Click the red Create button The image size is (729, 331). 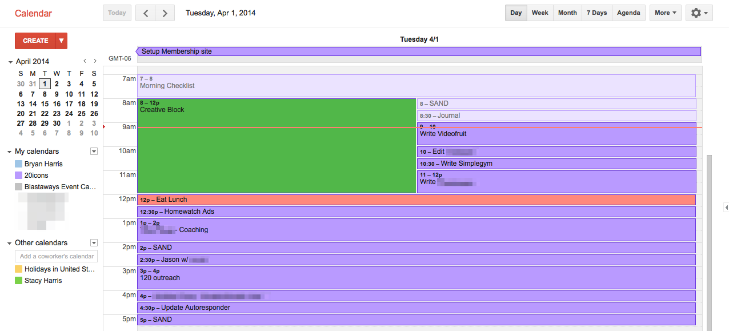(x=35, y=41)
